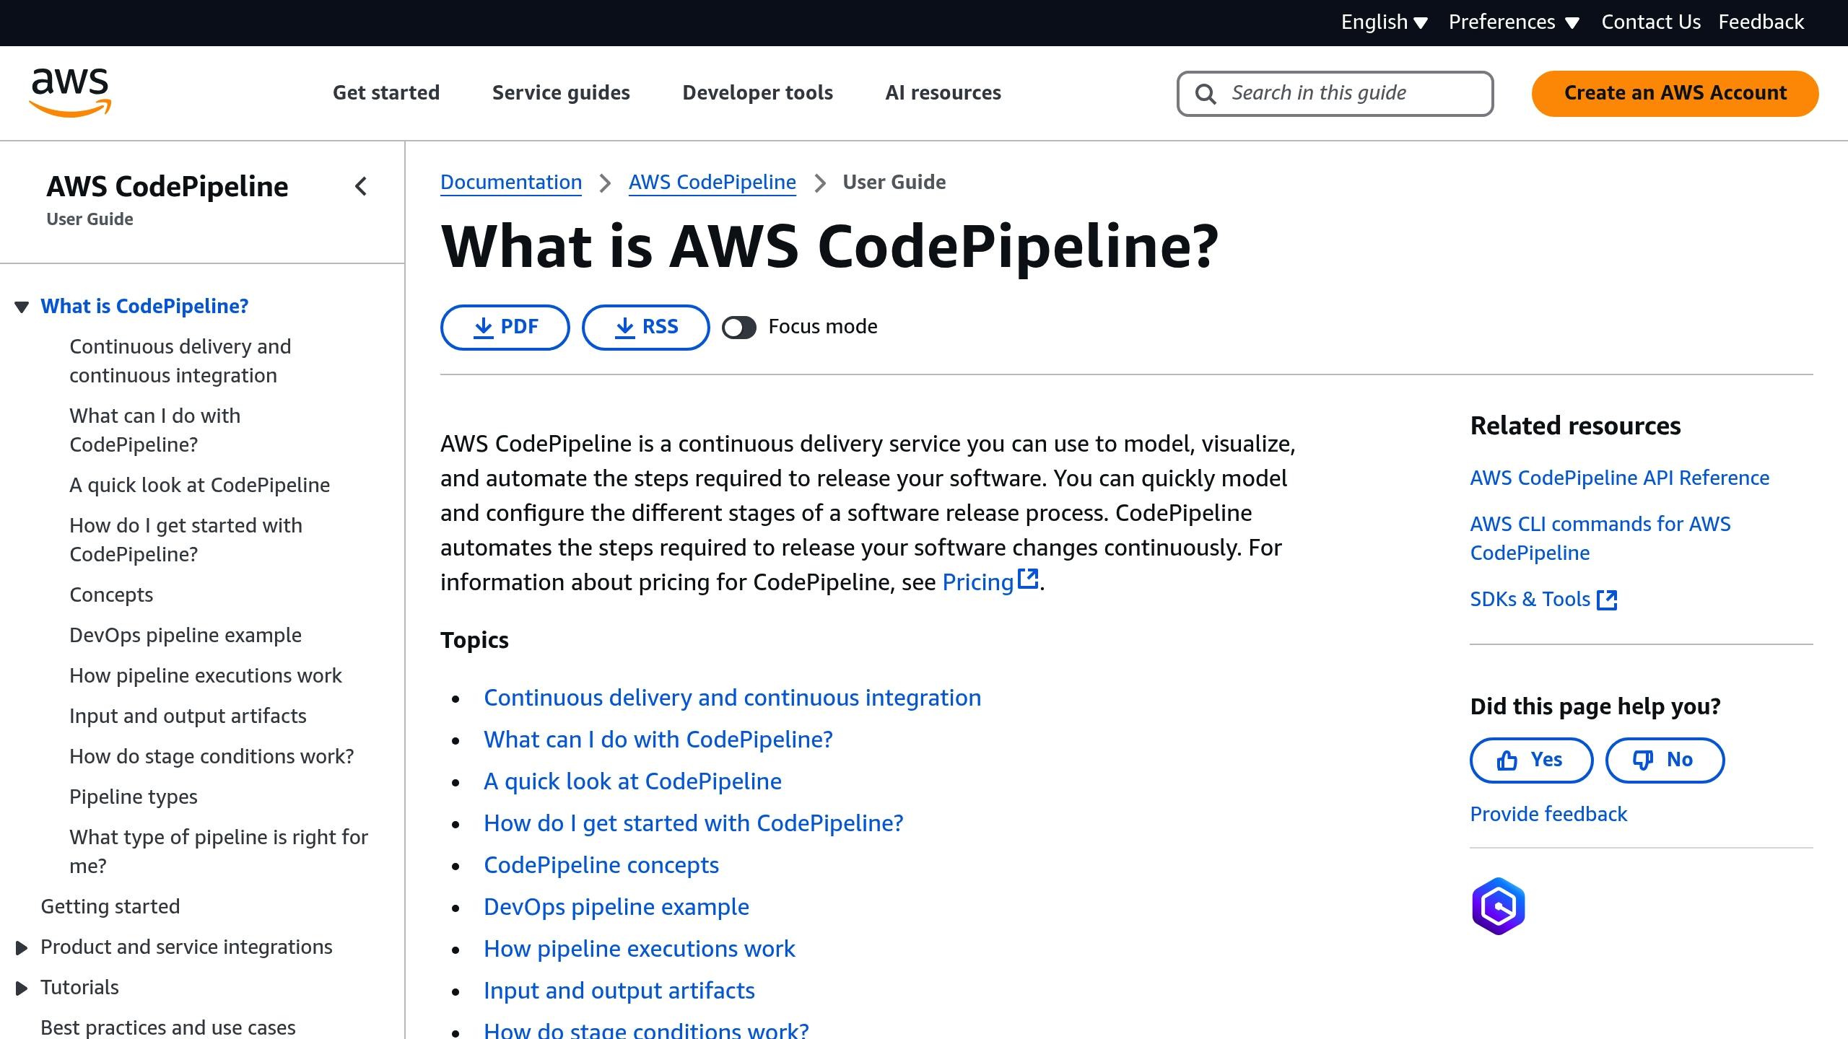This screenshot has width=1848, height=1039.
Task: Collapse the sidebar with the left chevron
Action: pyautogui.click(x=361, y=187)
